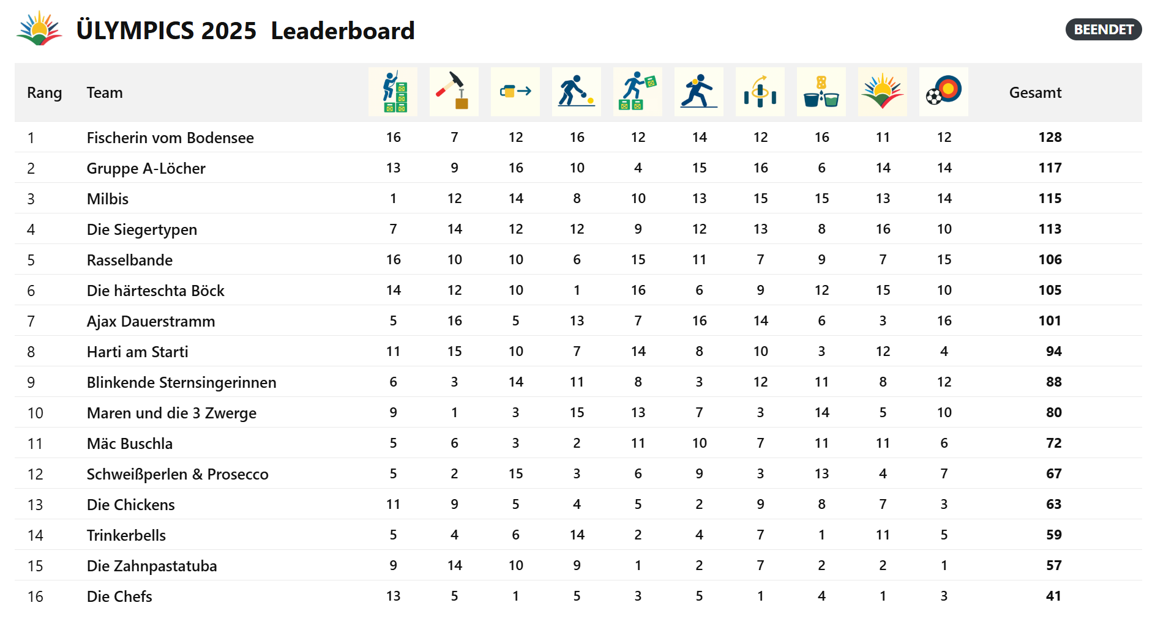The height and width of the screenshot is (619, 1155).
Task: Click the soccer ball target discipline icon
Action: (x=944, y=92)
